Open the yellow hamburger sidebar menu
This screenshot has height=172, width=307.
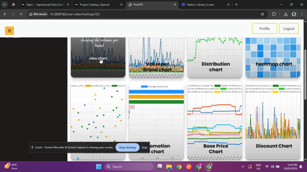(x=9, y=31)
